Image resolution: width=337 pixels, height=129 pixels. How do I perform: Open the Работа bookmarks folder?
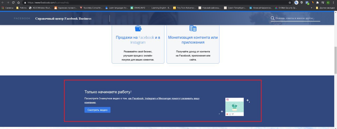21,8
